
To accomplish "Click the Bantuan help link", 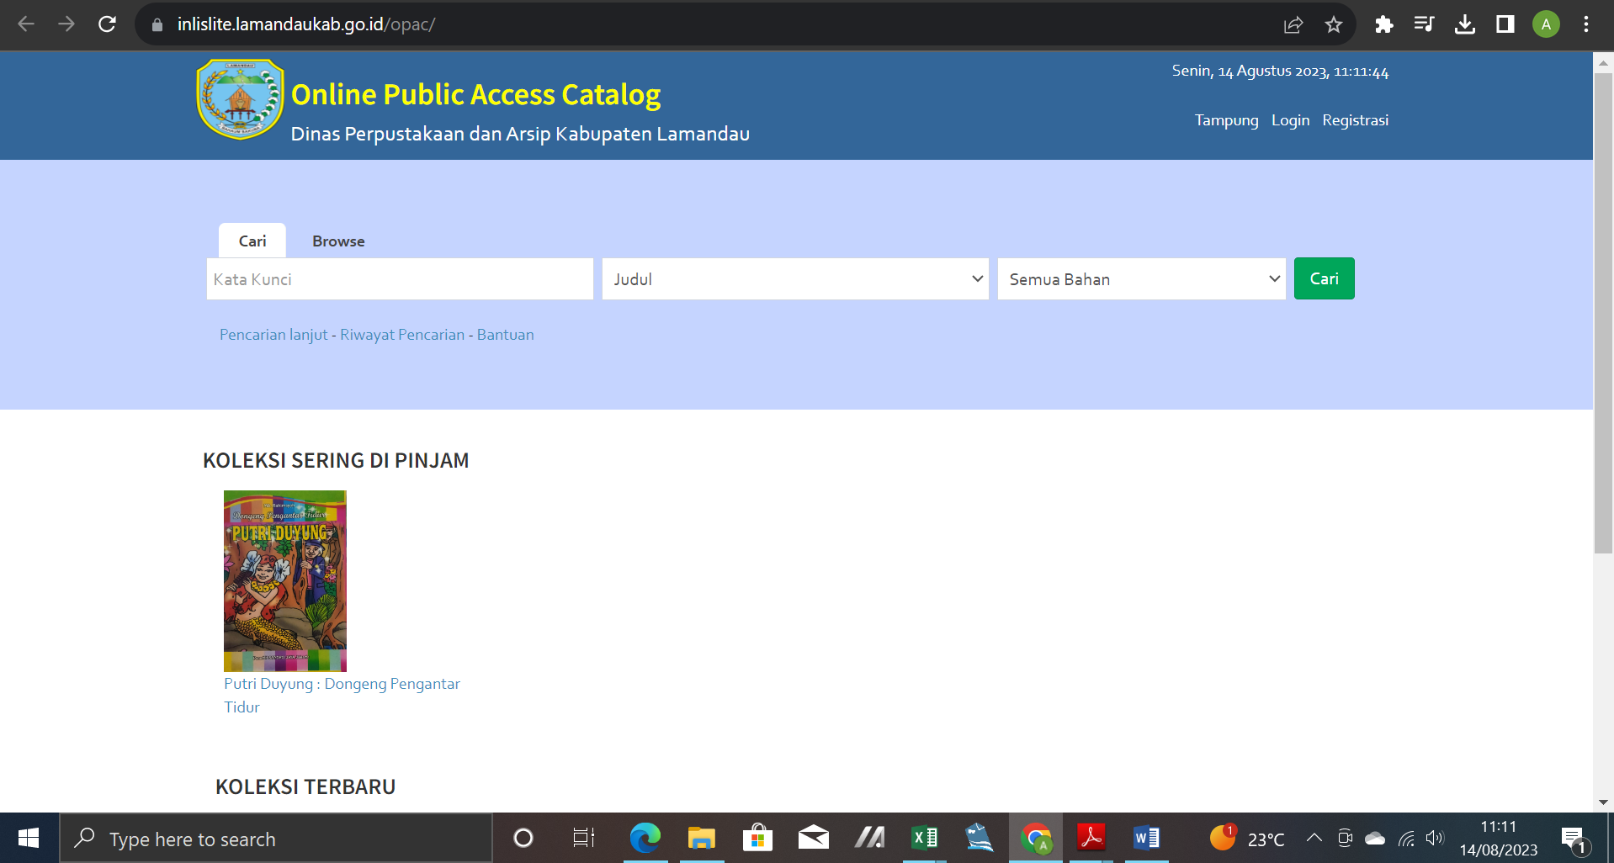I will [x=505, y=335].
